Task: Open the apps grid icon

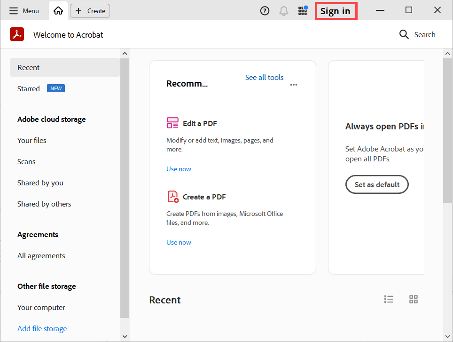Action: click(x=303, y=11)
